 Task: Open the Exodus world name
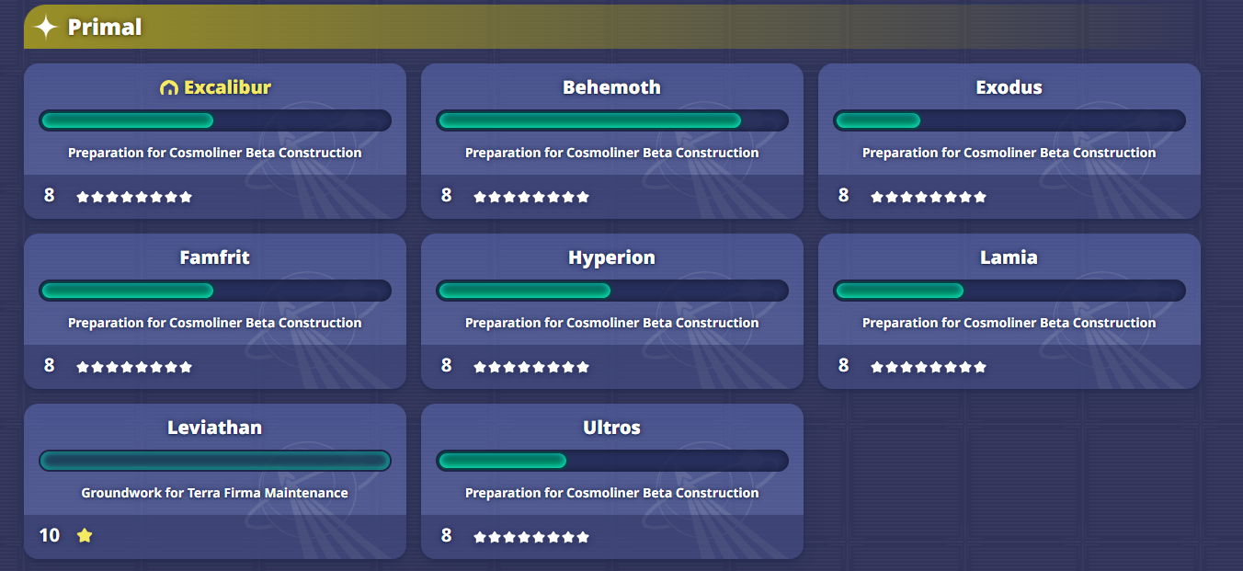click(x=1009, y=87)
